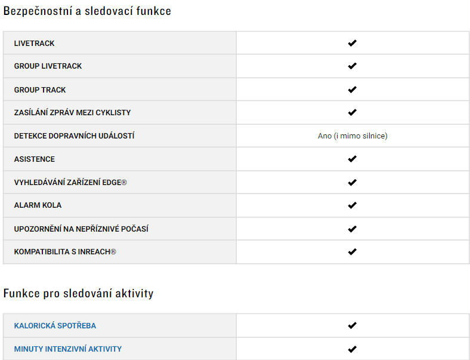Click checkmark for Upozornění na nepříznivé počasí

coord(352,229)
